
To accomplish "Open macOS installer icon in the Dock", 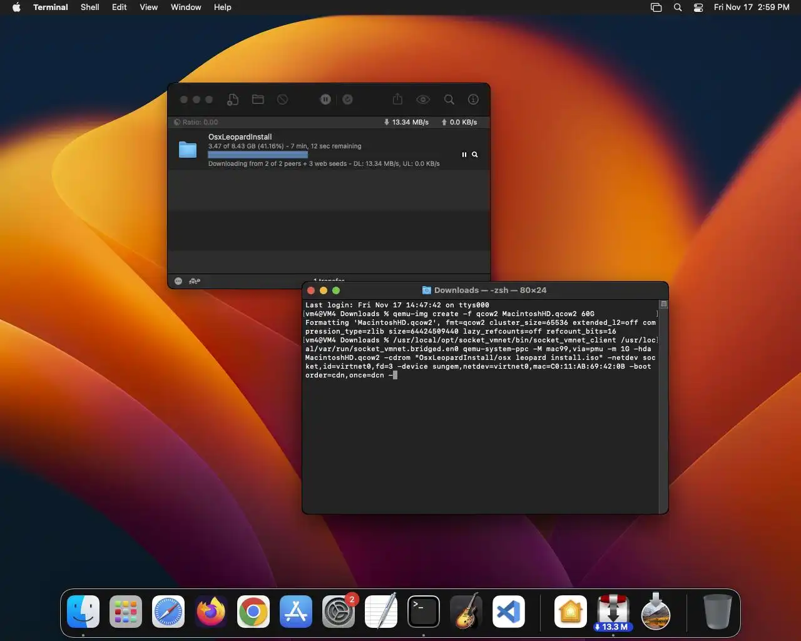I will pyautogui.click(x=656, y=612).
